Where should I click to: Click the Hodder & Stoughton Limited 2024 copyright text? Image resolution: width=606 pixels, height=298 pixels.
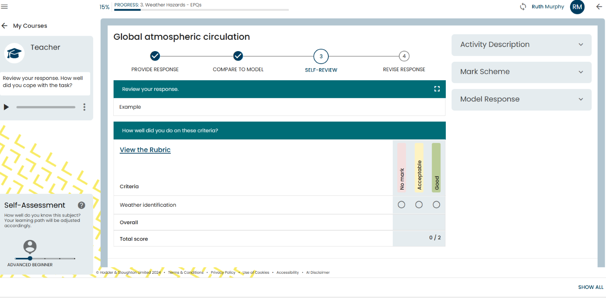[x=128, y=273]
